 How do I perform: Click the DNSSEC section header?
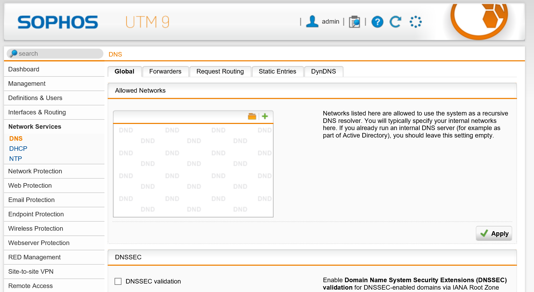click(312, 257)
